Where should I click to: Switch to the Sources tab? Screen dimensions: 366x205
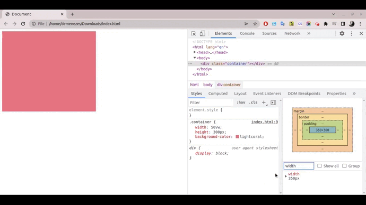pyautogui.click(x=269, y=33)
